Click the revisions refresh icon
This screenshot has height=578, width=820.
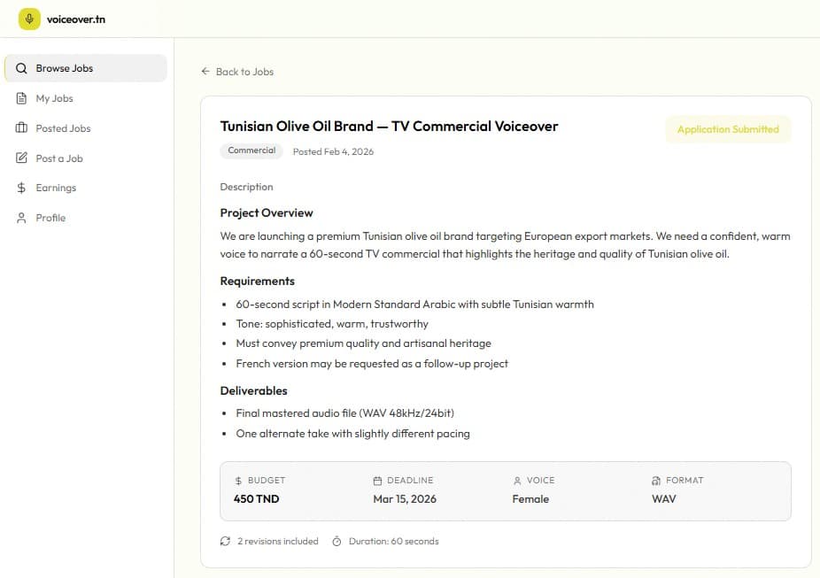pyautogui.click(x=225, y=541)
